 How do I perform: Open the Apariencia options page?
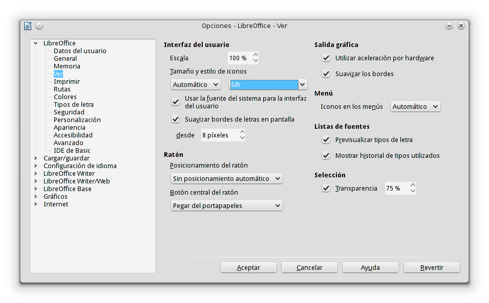[x=70, y=128]
